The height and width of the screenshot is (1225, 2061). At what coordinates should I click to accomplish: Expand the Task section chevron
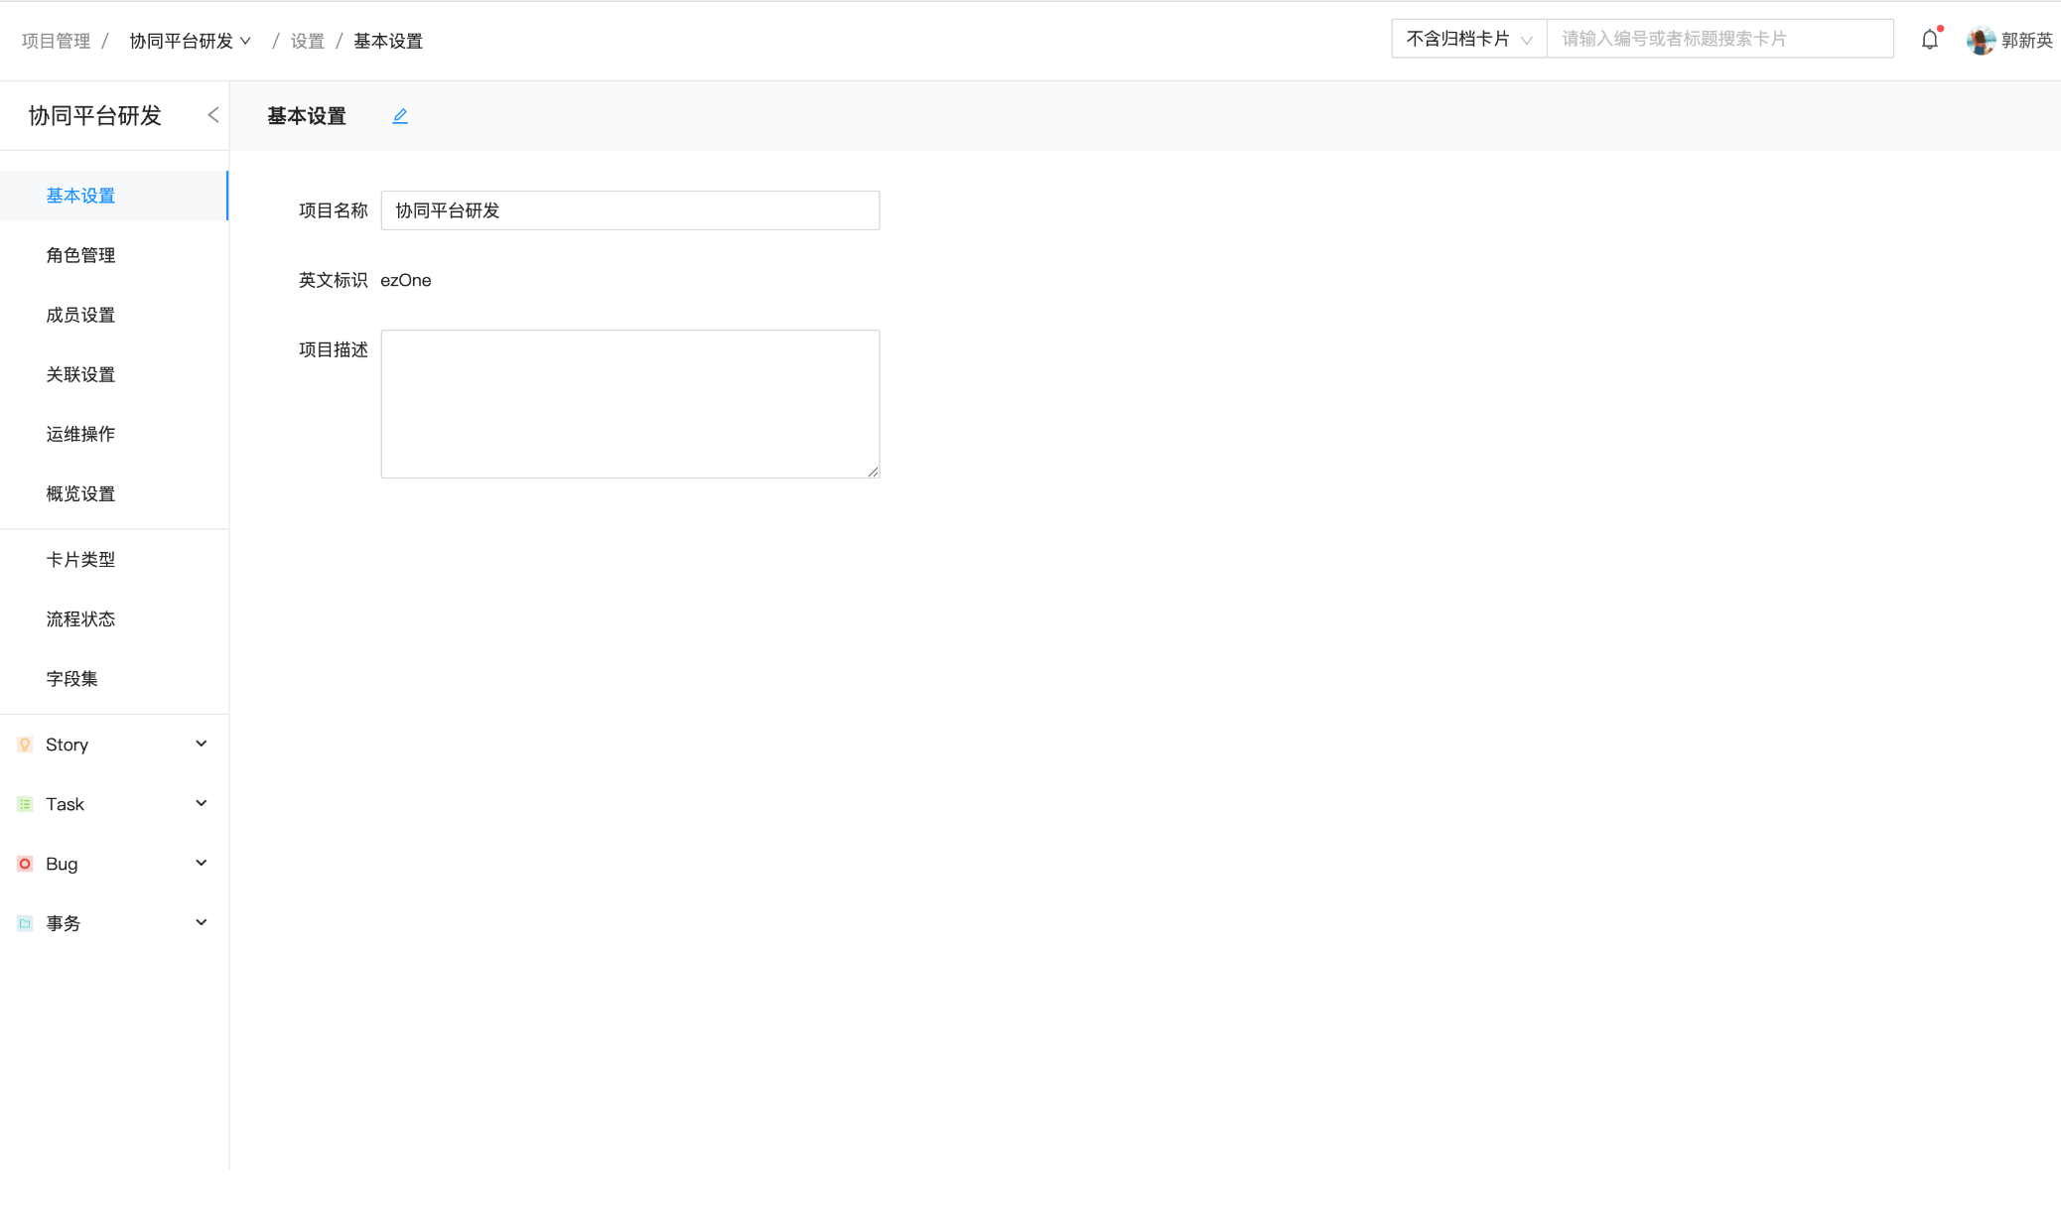[x=202, y=803]
